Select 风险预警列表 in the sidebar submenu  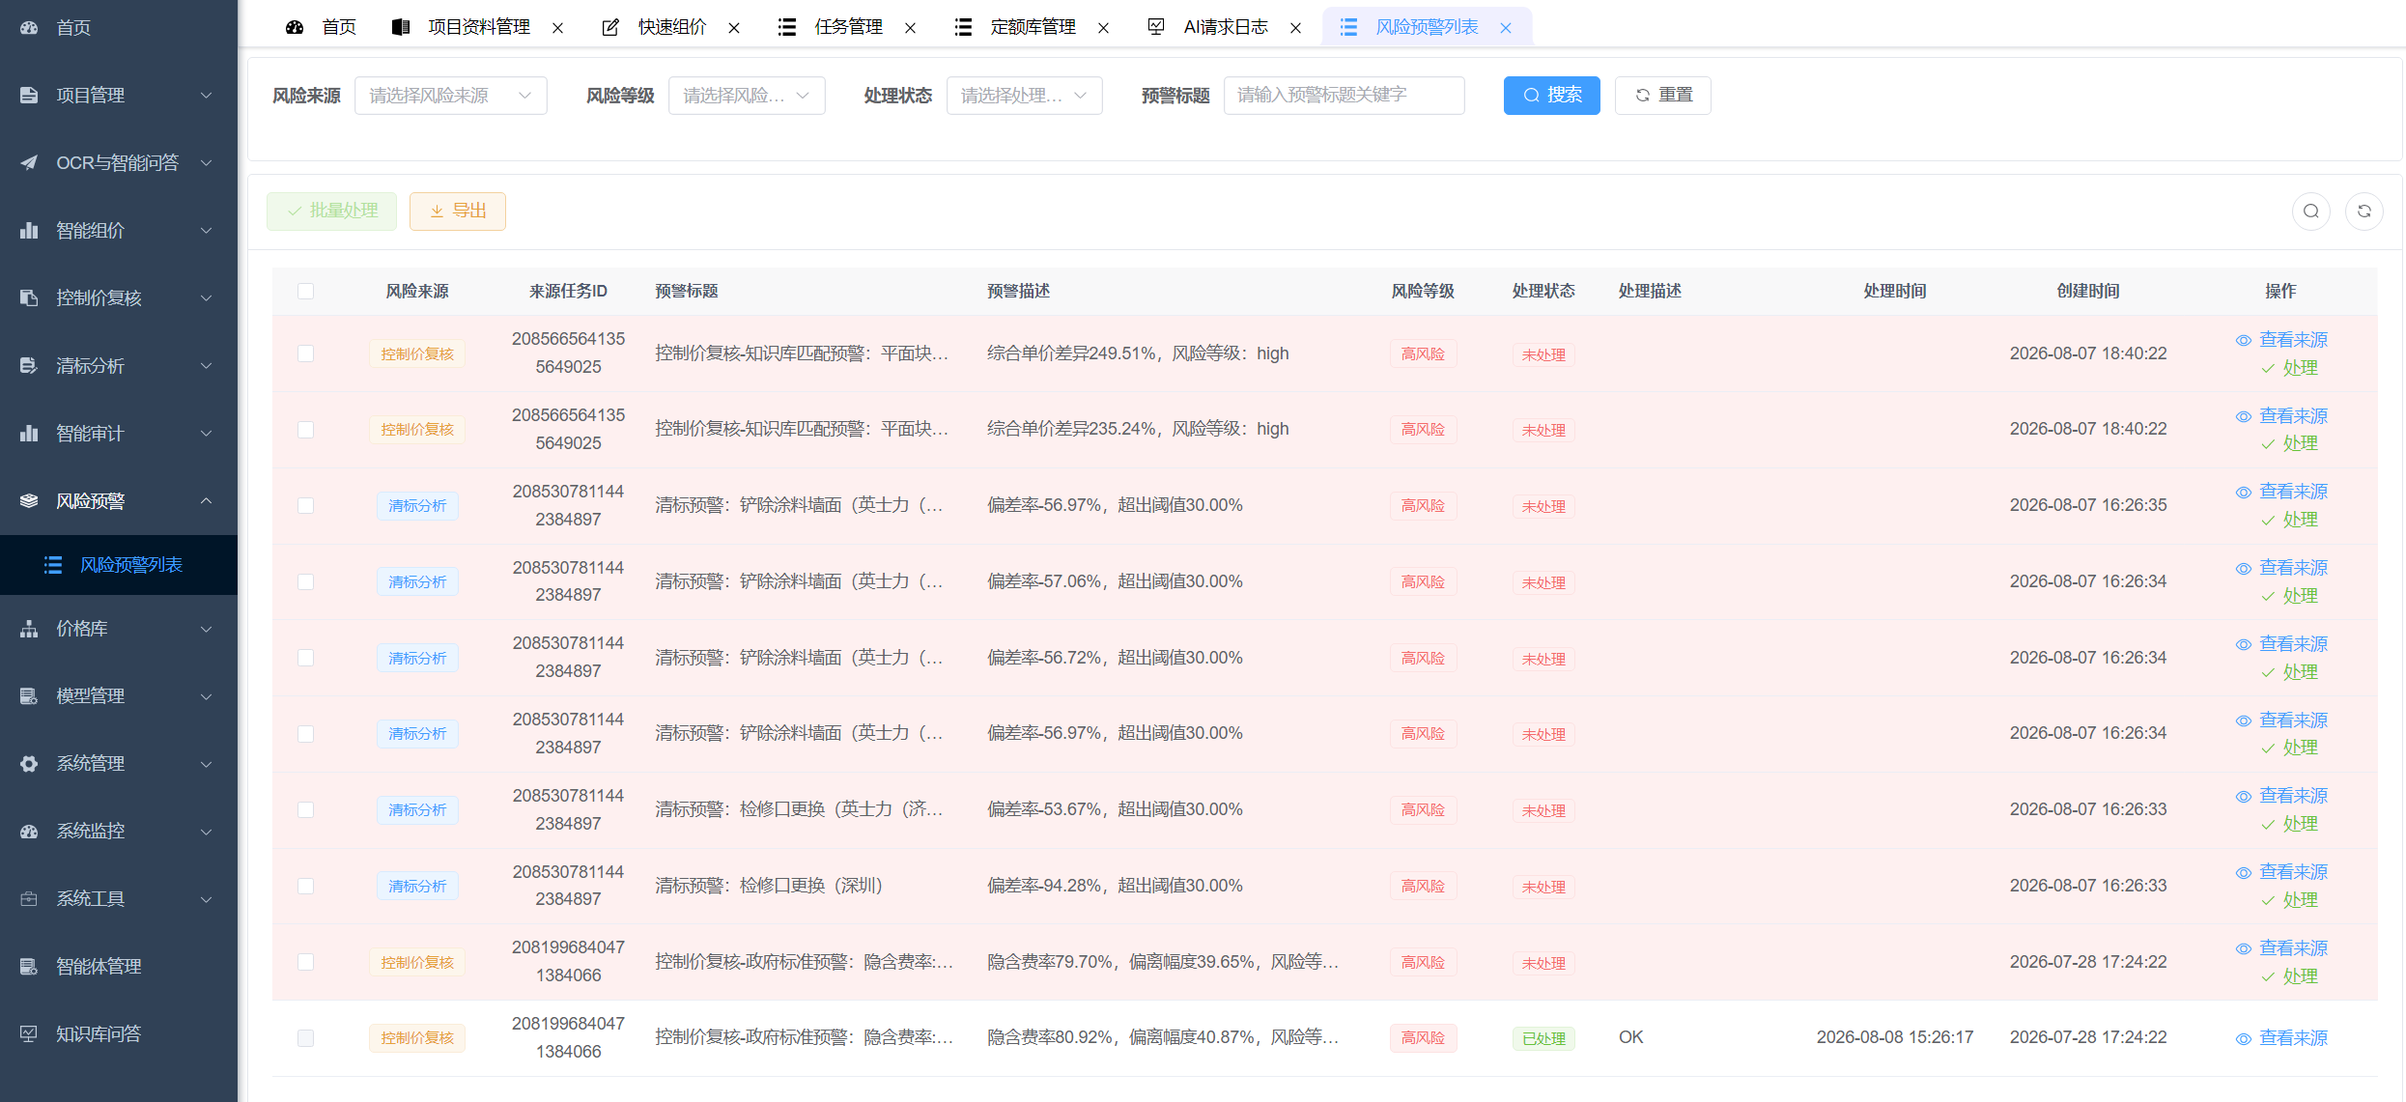coord(119,565)
